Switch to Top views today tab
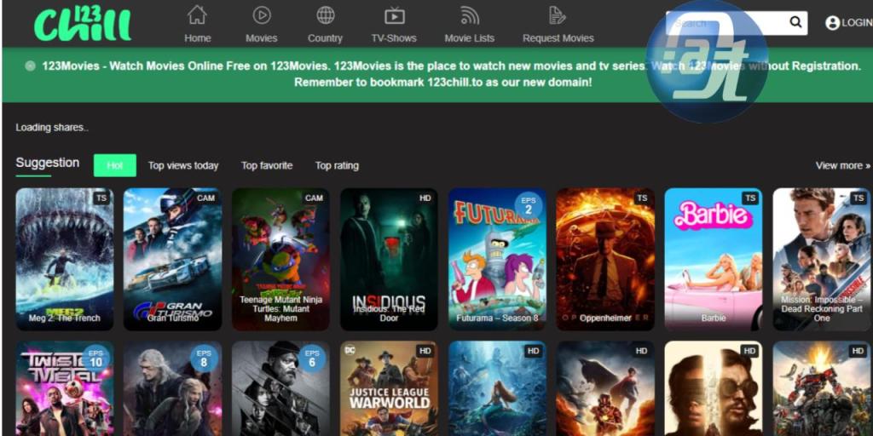This screenshot has height=436, width=873. pos(183,166)
